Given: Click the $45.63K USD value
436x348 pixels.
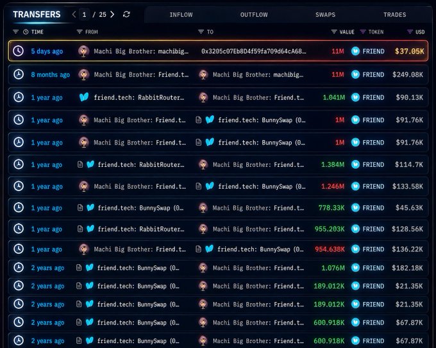Looking at the screenshot, I should tap(409, 208).
